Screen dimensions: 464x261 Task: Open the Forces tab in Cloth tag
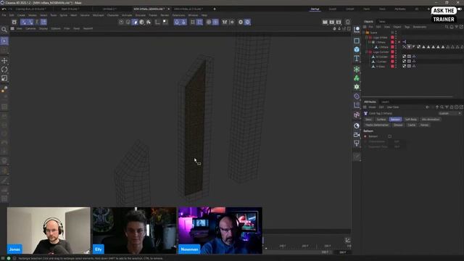click(424, 125)
